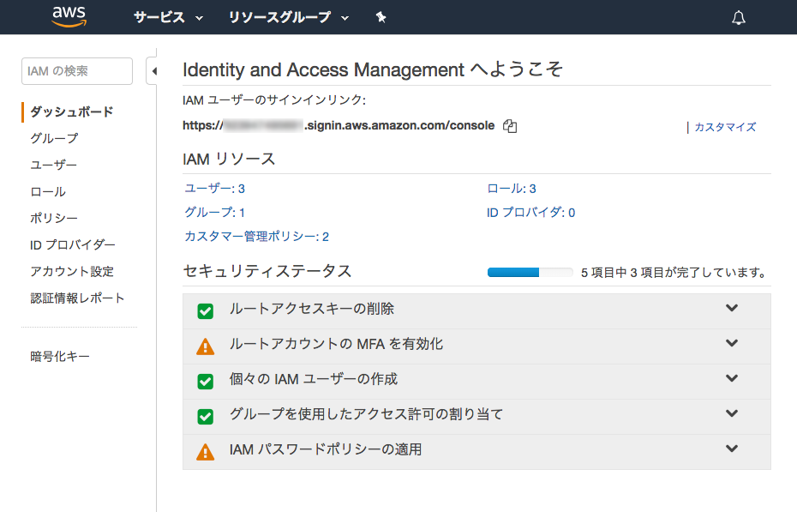Expand the IAM パスワードポリシーの適用 chevron
797x512 pixels.
pyautogui.click(x=732, y=448)
